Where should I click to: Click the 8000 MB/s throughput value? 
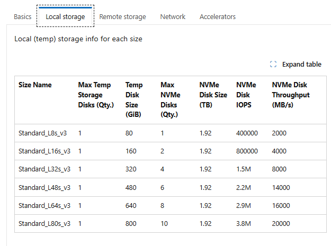(x=279, y=169)
